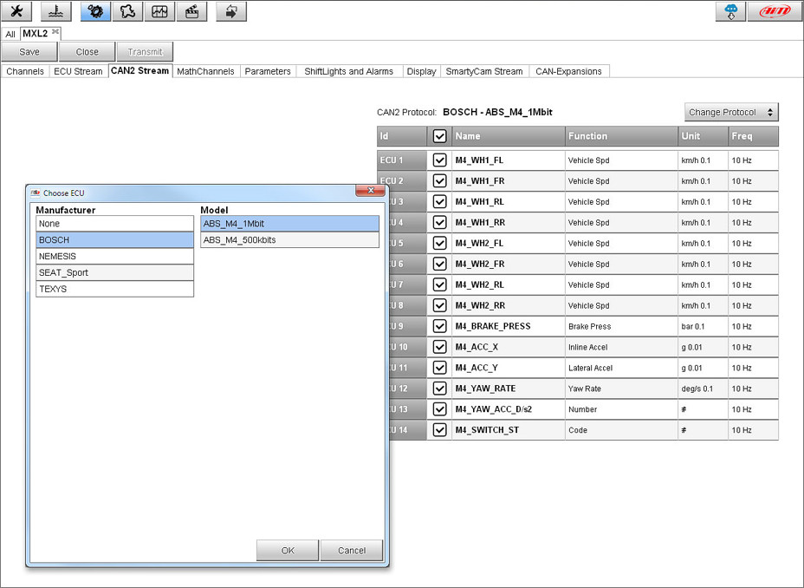
Task: Go to the CAN-Expansions tab
Action: [568, 71]
